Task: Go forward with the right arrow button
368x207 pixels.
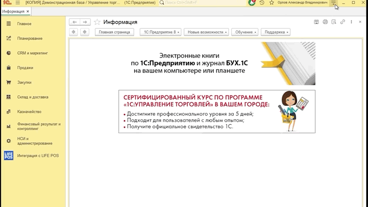Action: coord(85,22)
